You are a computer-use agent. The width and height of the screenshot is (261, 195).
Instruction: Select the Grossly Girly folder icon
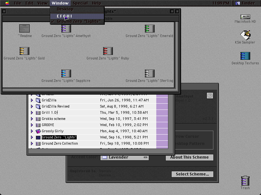tap(38, 131)
